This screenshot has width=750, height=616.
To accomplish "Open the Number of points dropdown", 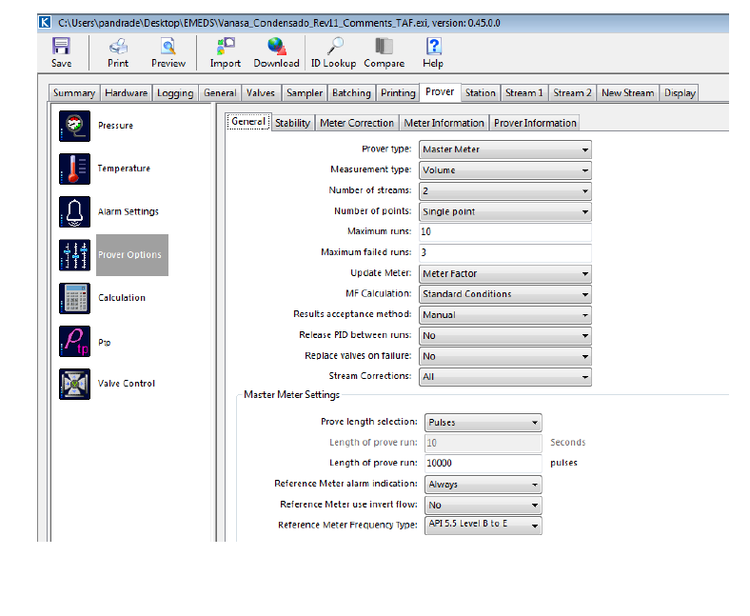I will point(505,211).
